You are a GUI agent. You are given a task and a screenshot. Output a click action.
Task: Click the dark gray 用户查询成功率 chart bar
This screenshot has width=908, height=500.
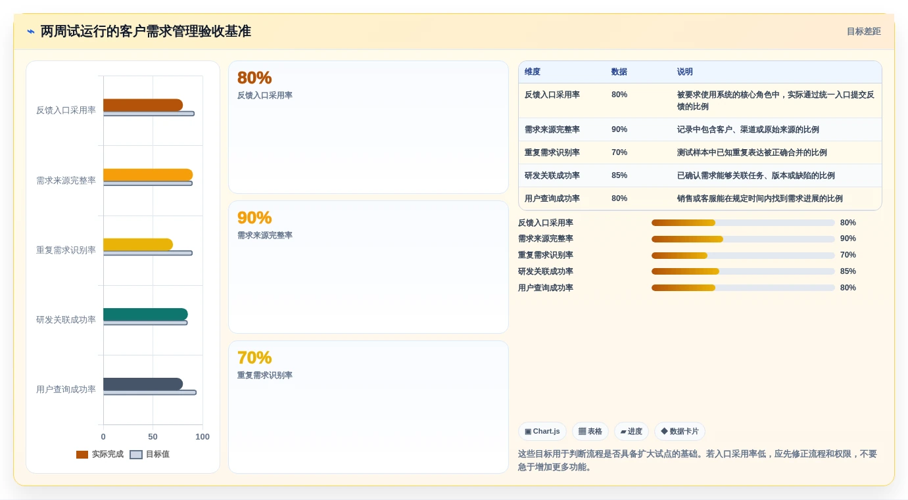[143, 384]
